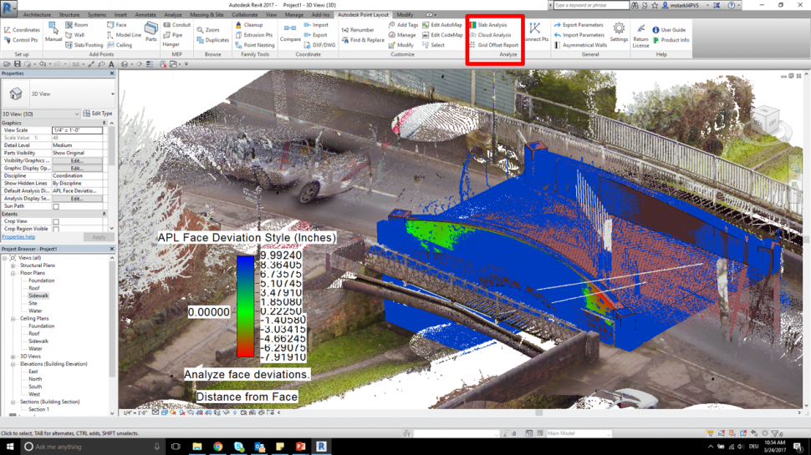This screenshot has width=811, height=455.
Task: Open the Structure ribbon tab
Action: (69, 15)
